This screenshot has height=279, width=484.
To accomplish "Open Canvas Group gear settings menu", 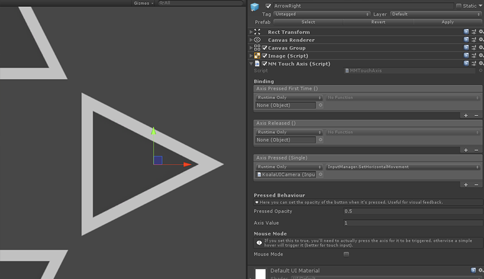I will click(x=481, y=48).
